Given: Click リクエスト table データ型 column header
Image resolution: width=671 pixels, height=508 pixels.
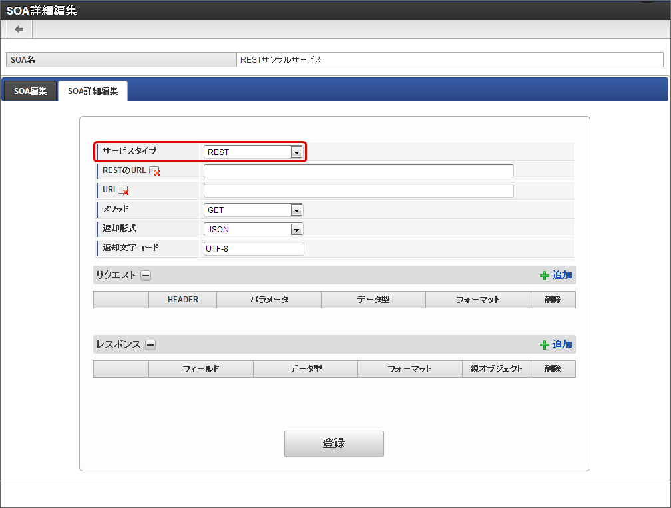Looking at the screenshot, I should coord(373,300).
